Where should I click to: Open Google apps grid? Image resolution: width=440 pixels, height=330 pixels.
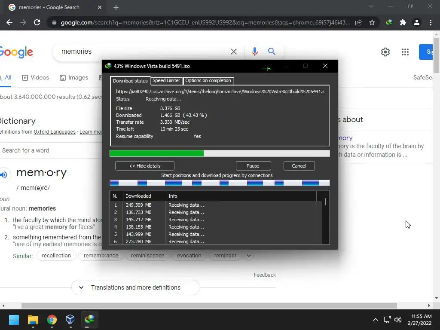405,52
